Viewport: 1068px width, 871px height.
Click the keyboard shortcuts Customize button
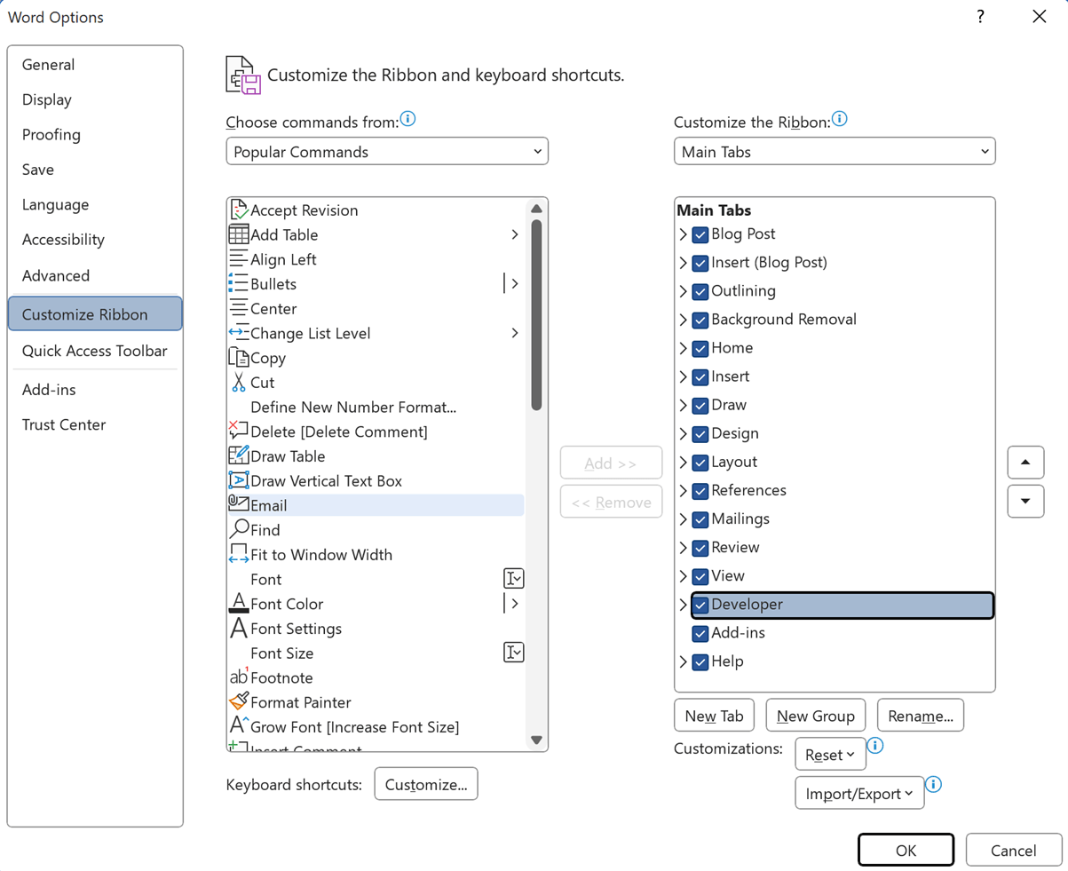(x=426, y=785)
